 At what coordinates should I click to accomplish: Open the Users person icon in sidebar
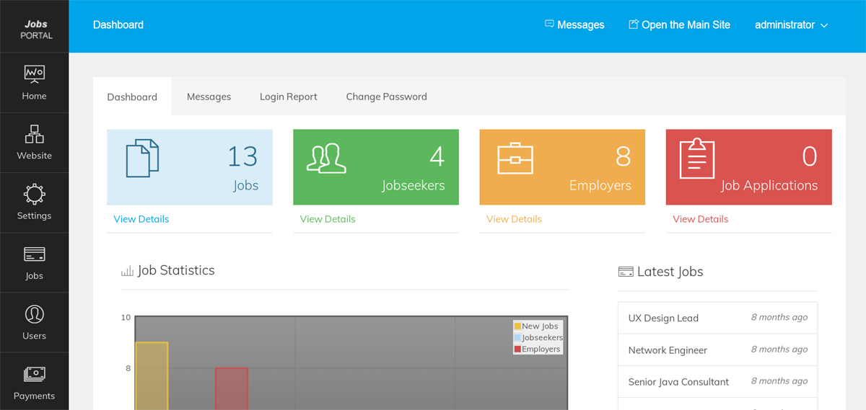click(x=34, y=314)
